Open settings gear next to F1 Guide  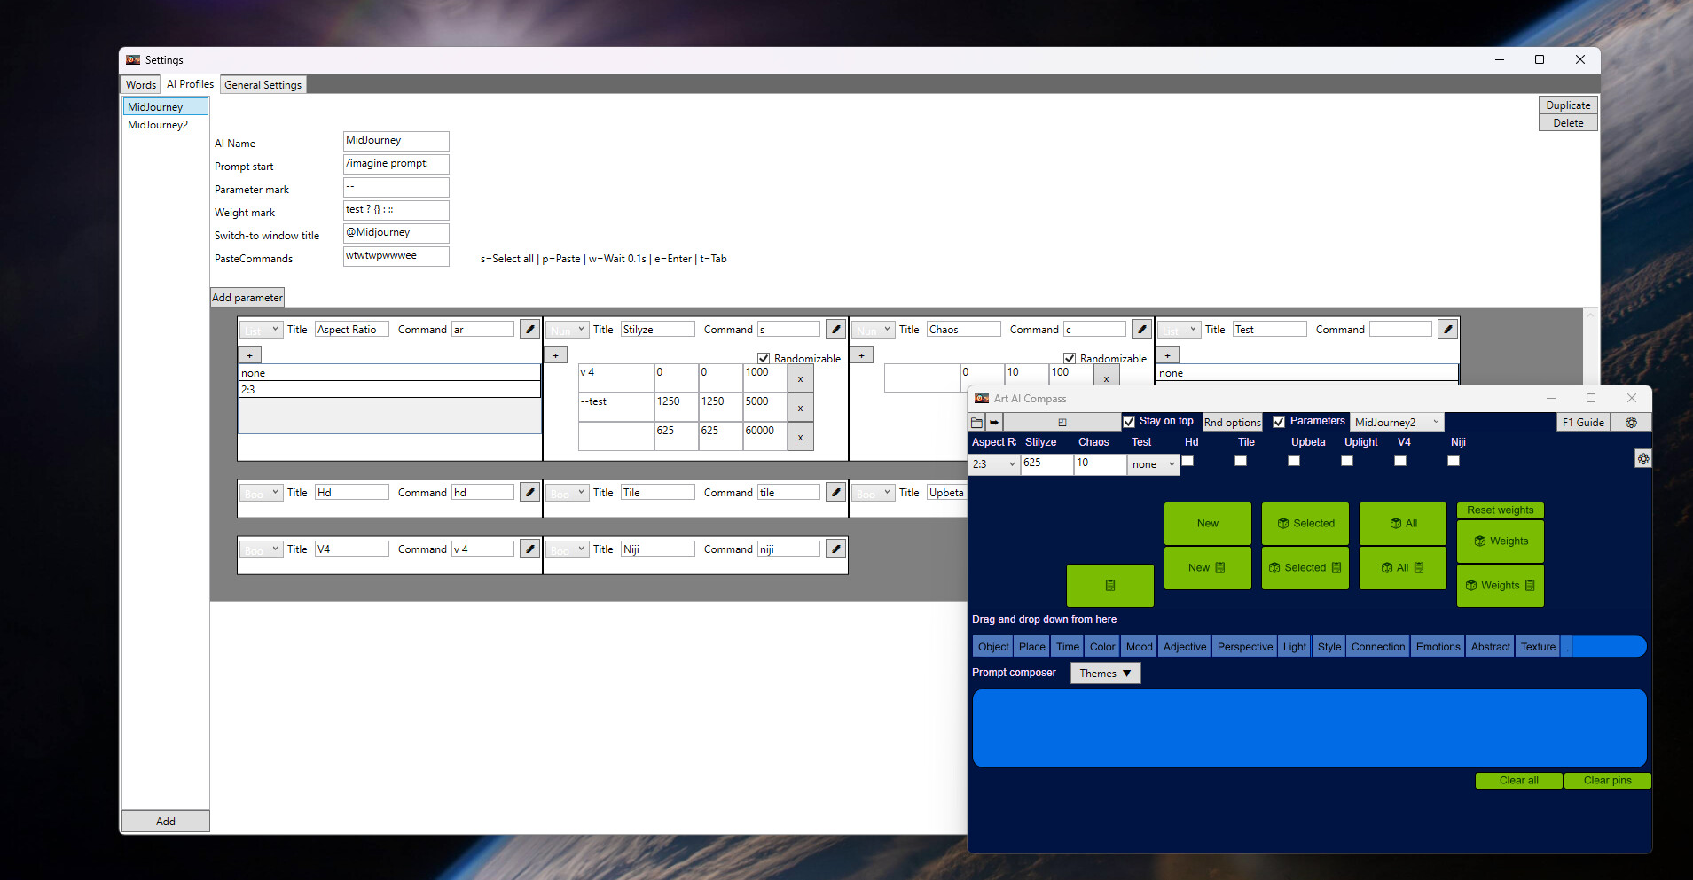click(1632, 422)
